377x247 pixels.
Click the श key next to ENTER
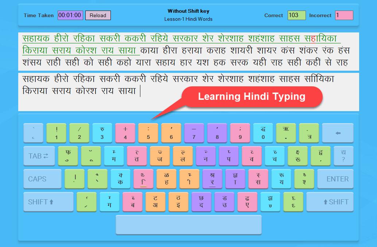304,179
